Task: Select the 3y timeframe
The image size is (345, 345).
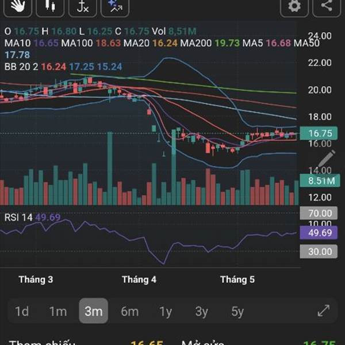Action: point(201,312)
